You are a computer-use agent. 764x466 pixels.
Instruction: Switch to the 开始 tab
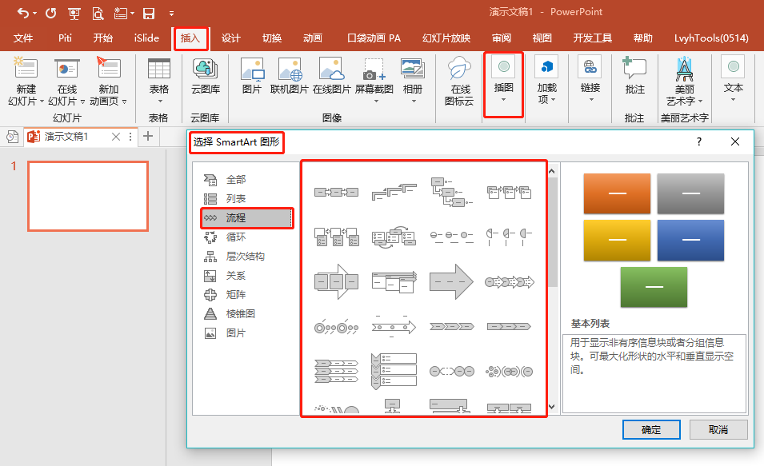point(103,38)
